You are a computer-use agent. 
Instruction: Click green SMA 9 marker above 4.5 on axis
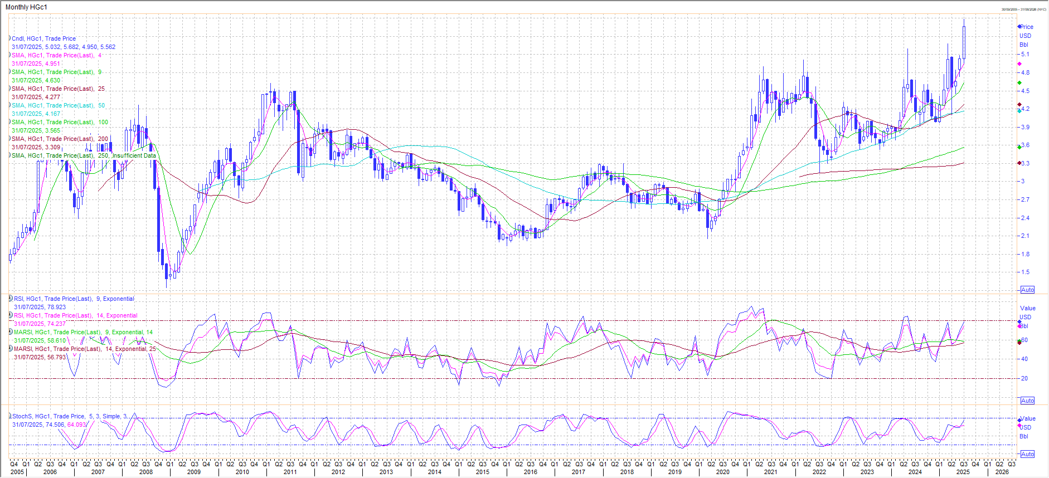(1019, 83)
